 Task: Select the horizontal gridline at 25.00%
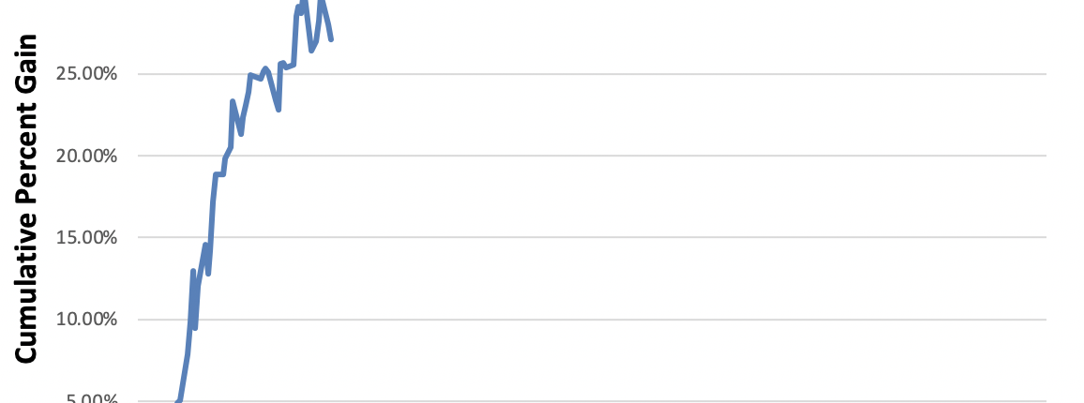656,73
